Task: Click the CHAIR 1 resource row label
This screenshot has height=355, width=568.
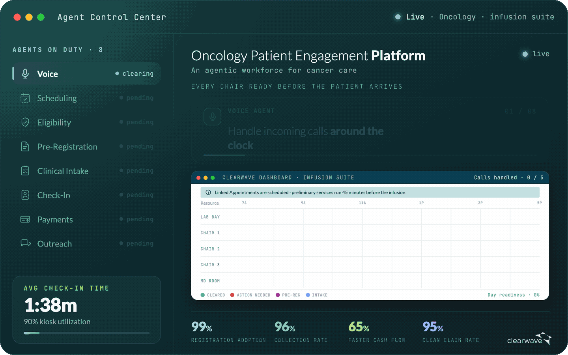Action: click(210, 233)
